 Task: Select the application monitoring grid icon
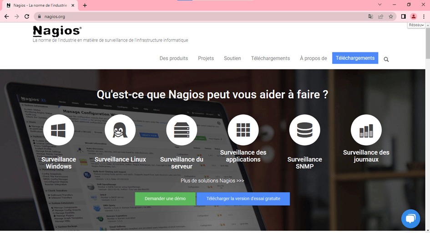(243, 130)
